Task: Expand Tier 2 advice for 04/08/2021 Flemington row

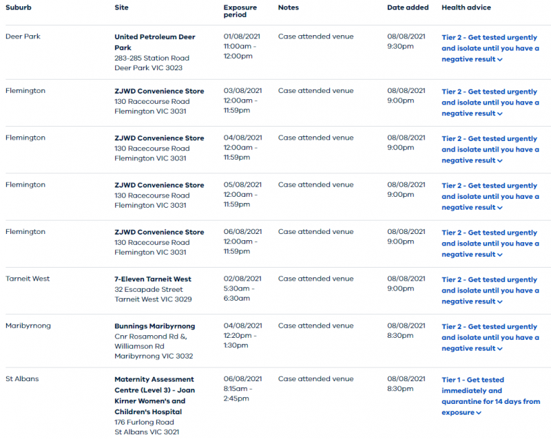Action: click(x=490, y=149)
